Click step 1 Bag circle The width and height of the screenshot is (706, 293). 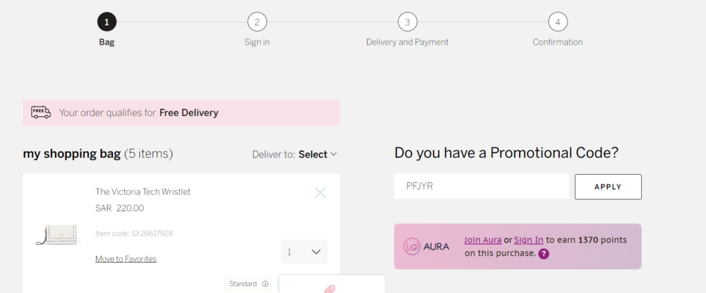point(107,22)
